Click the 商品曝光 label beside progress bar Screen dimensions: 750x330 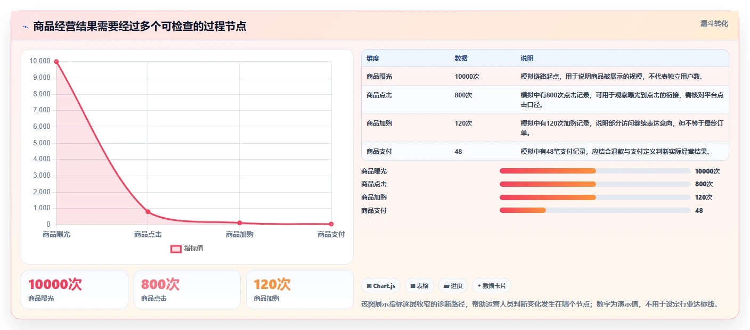[374, 171]
